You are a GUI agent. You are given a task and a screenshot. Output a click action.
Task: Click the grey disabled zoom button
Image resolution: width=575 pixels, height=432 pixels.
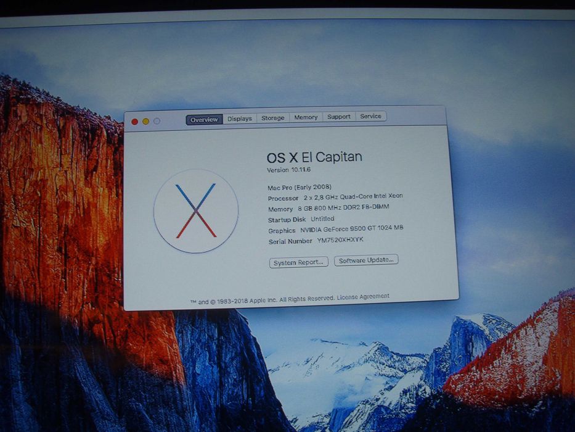157,121
